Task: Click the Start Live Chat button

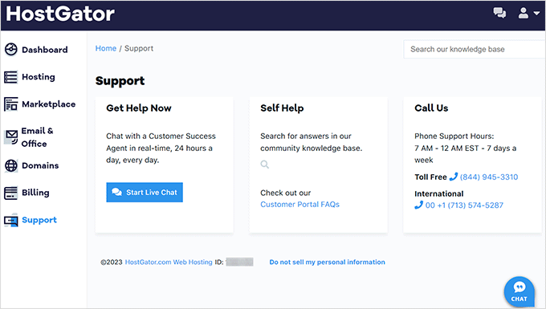Action: point(145,192)
